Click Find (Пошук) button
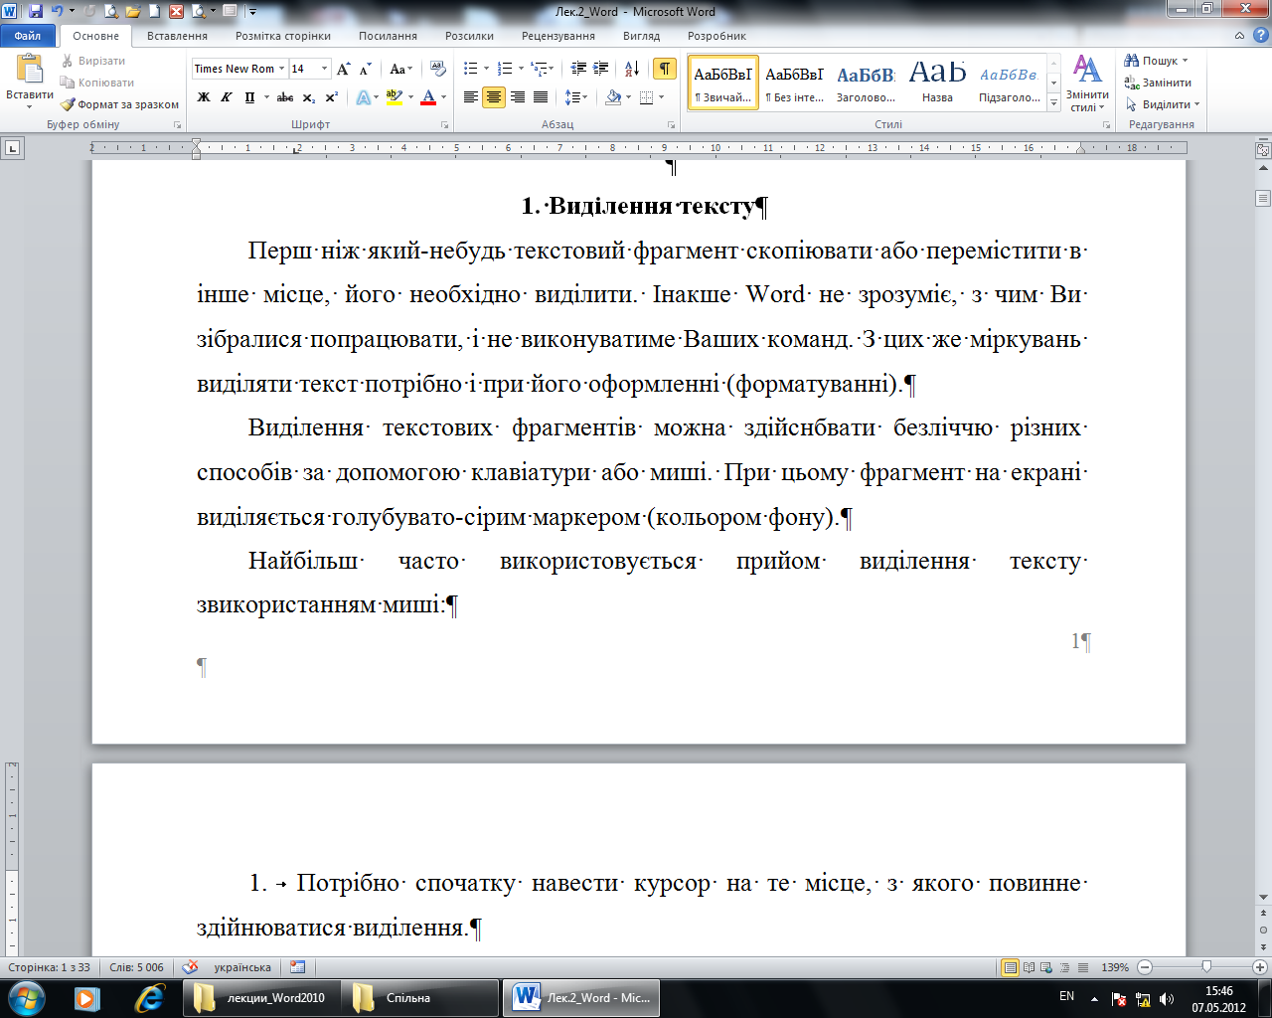The image size is (1272, 1018). point(1156,61)
